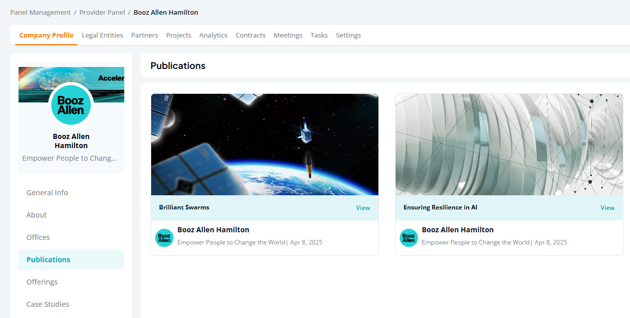
Task: Open the About sidebar section
Action: coord(71,215)
